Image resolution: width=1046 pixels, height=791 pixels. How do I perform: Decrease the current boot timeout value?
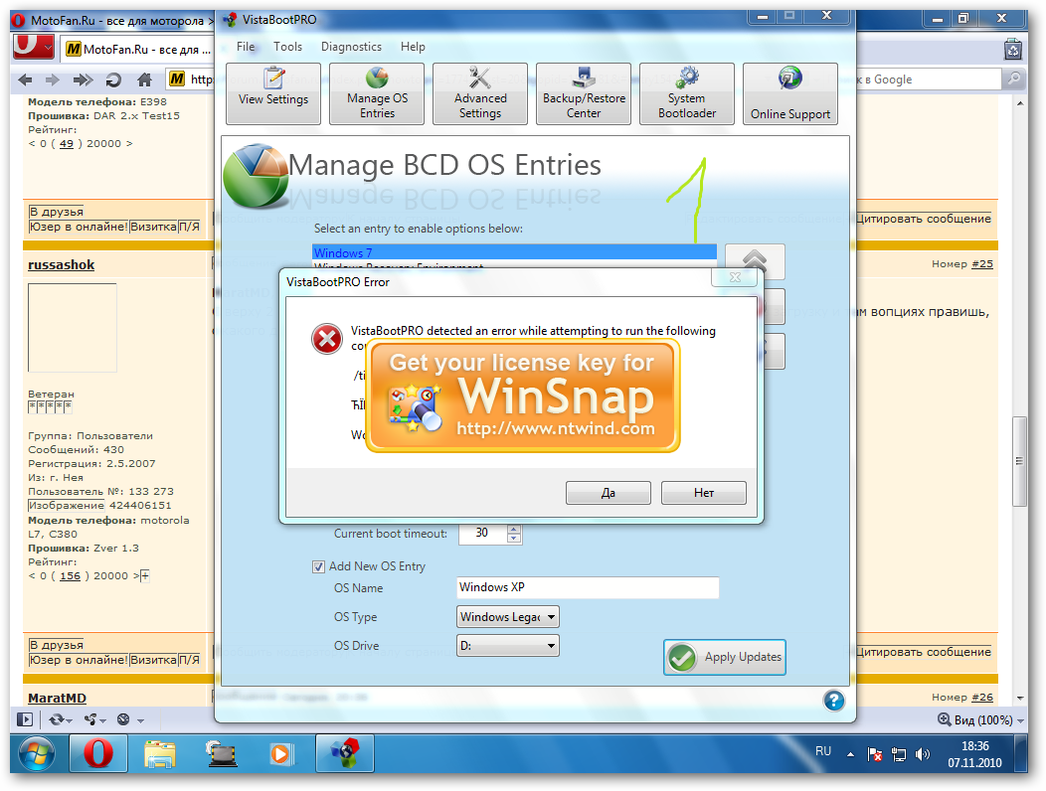coord(514,538)
